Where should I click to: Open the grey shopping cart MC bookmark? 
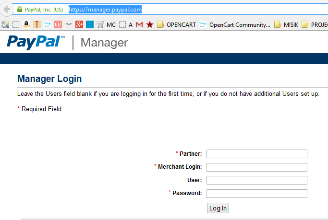(106, 24)
